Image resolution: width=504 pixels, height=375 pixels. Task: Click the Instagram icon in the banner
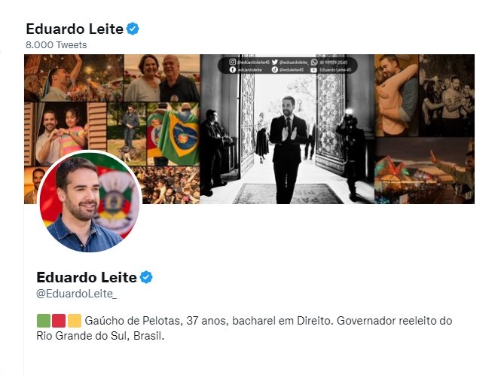232,62
